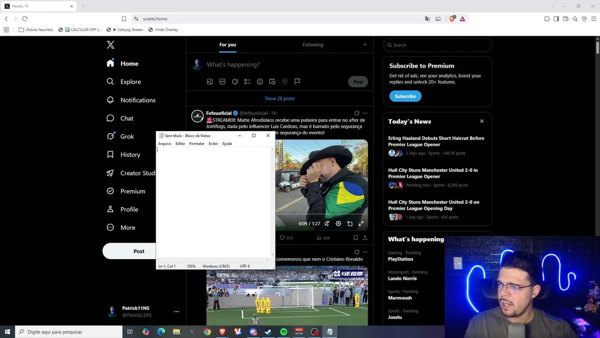This screenshot has width=600, height=338.
Task: Open the browser hamburger main menu
Action: point(594,19)
